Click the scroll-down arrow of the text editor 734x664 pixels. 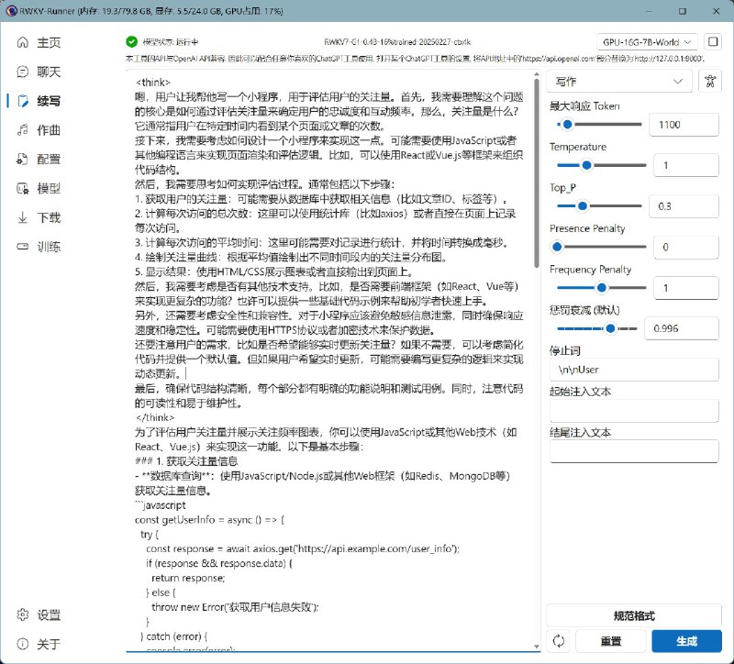pos(537,647)
